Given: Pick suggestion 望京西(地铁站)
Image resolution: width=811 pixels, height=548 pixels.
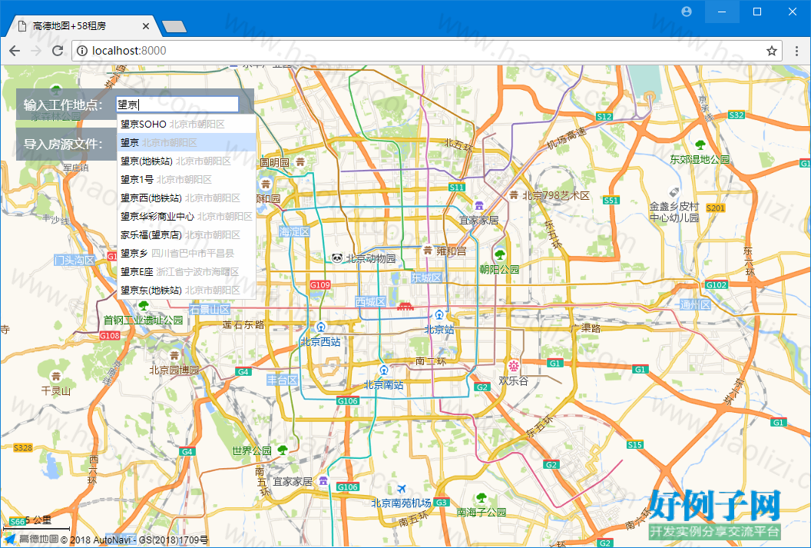Looking at the screenshot, I should click(187, 198).
